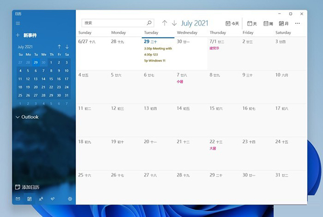Open the hamburger navigation menu
Viewport: 323px width, 217px height.
[x=18, y=23]
